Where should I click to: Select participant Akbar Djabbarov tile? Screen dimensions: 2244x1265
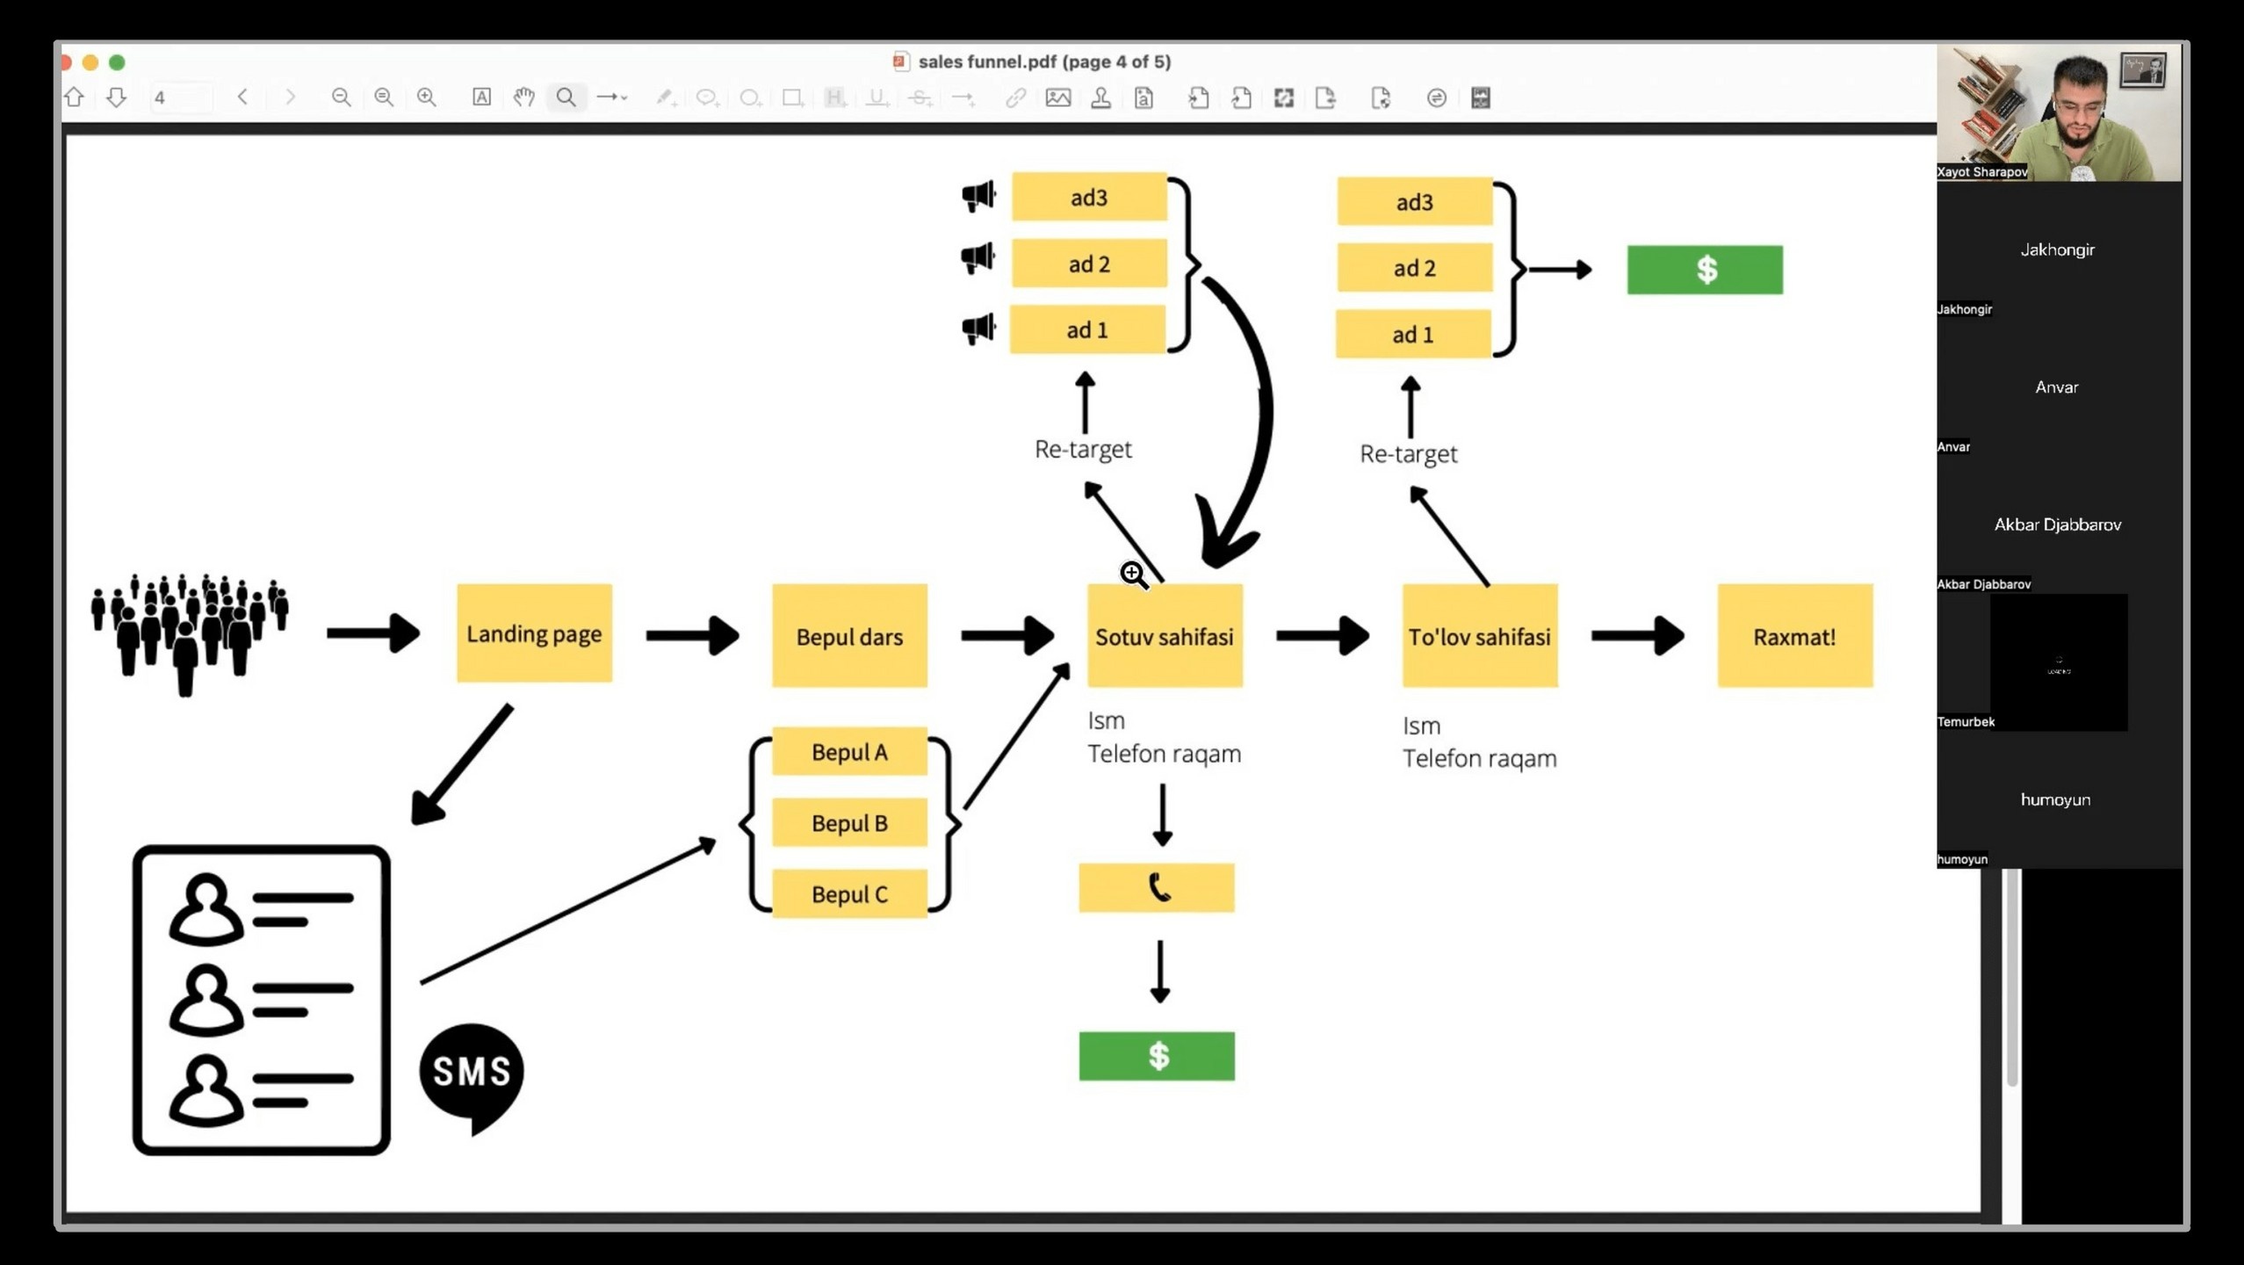point(2058,525)
